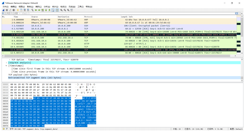Start capturing packets with the shark fin icon

[x=3, y=10]
